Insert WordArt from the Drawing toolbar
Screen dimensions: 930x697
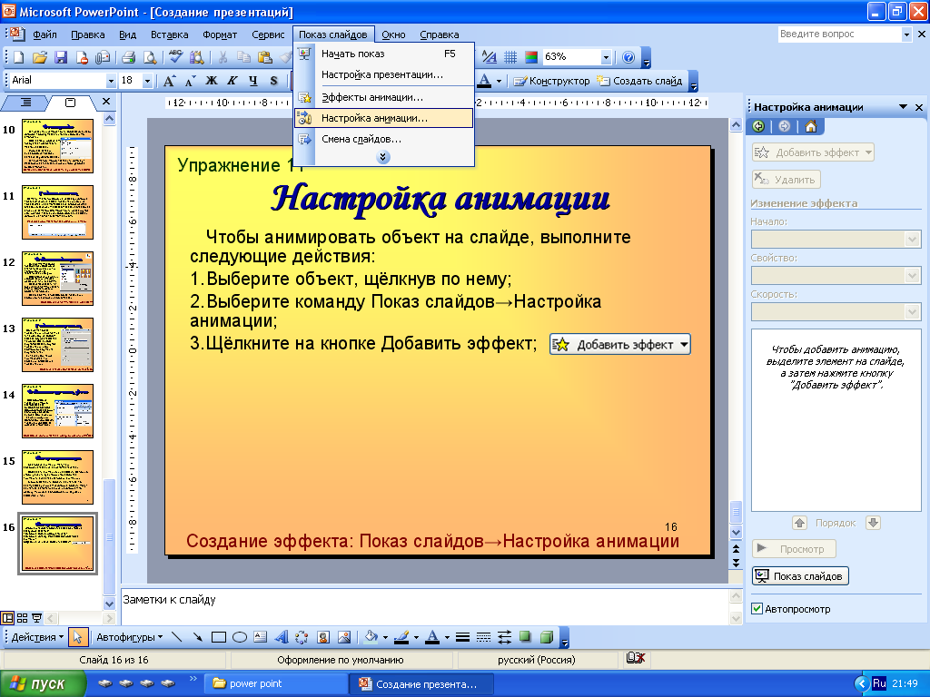[282, 637]
